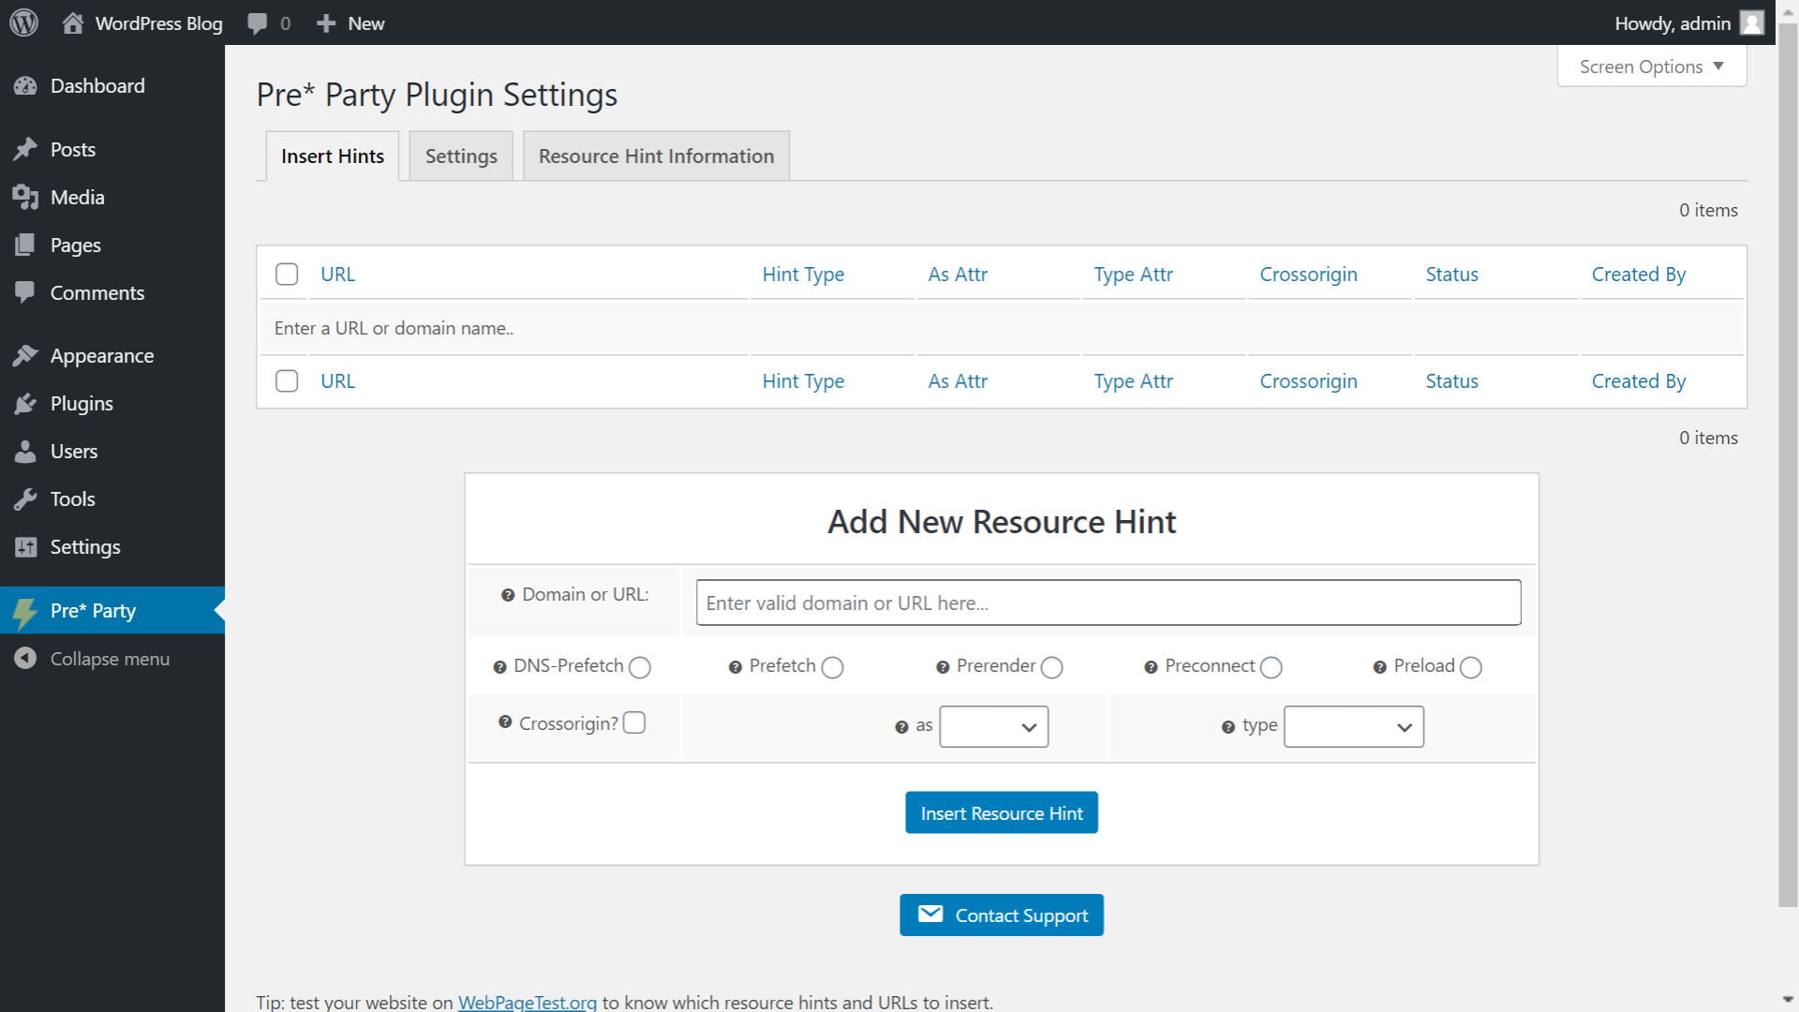Select the Preconnect radio button
Screen dimensions: 1799x1012
click(1271, 667)
